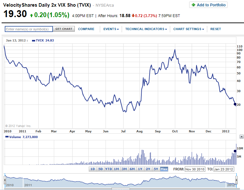Select the 2Y time range tab
244x190 pixels.
(148, 169)
